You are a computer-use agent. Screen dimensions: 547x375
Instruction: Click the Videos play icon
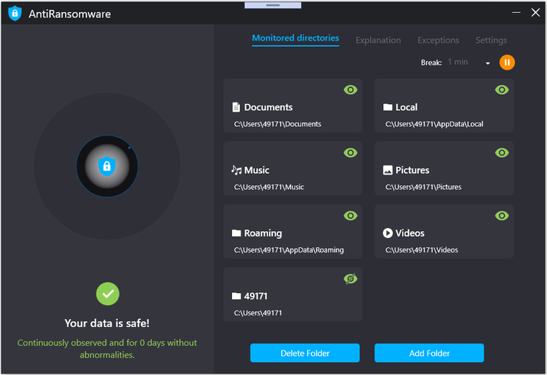click(388, 233)
